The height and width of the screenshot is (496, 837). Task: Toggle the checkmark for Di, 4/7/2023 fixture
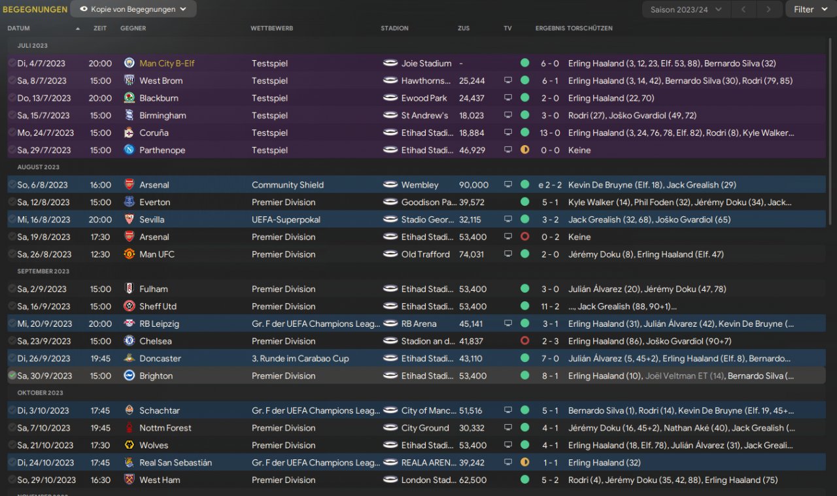[12, 63]
